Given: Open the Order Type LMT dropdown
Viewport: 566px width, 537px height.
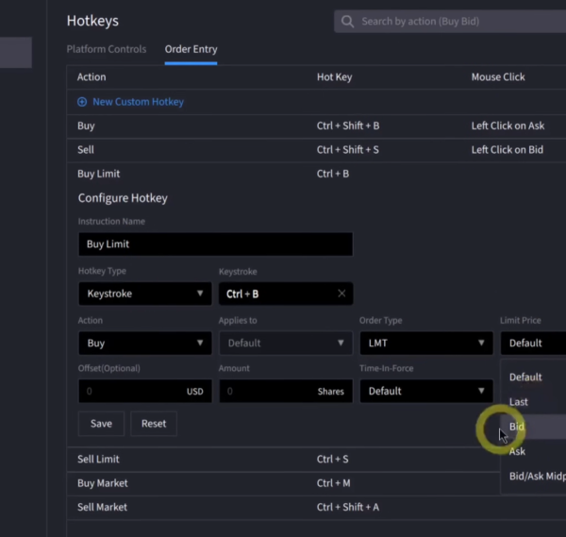Looking at the screenshot, I should click(425, 344).
